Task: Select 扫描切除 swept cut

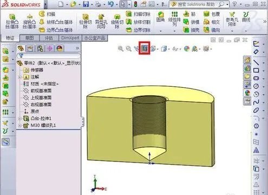Action: 138,14
